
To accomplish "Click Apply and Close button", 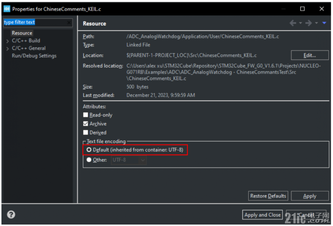I will 263,215.
